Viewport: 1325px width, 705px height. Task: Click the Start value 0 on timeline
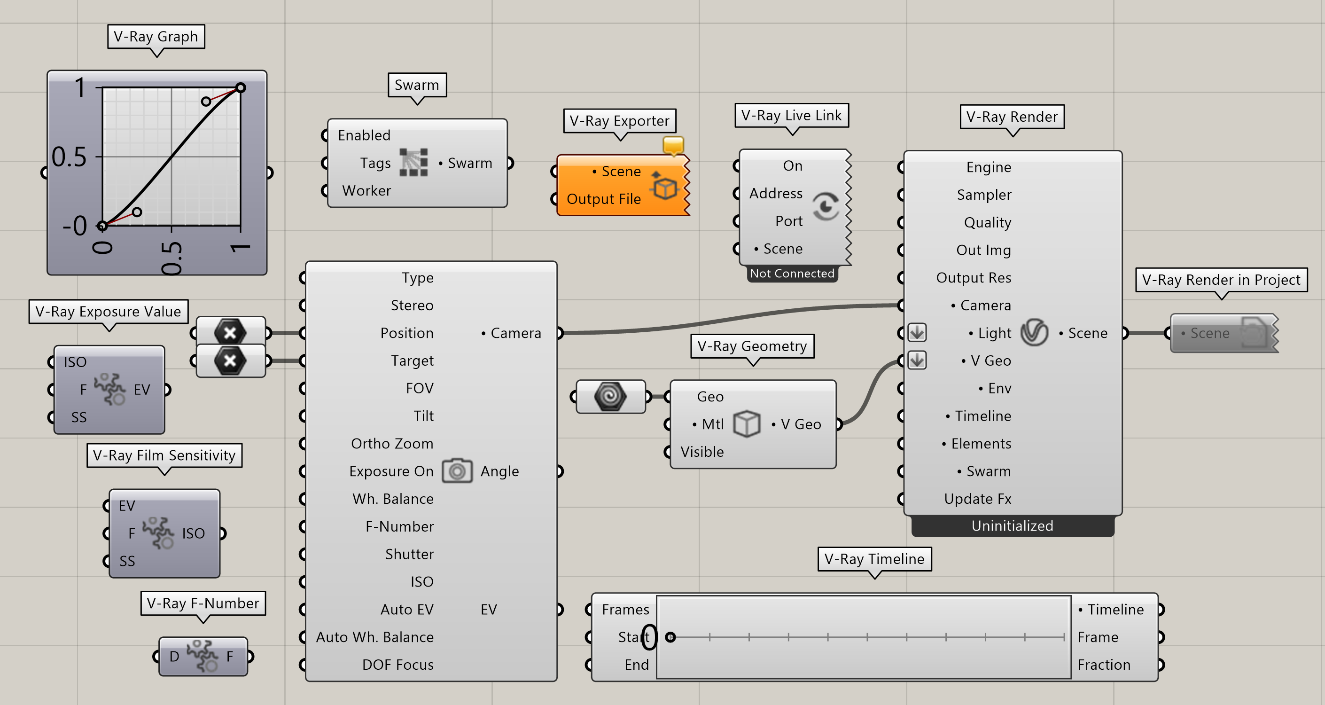pos(649,637)
